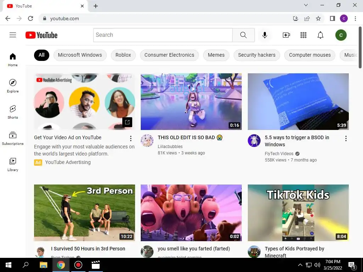Select the Security hackers chip

click(x=257, y=55)
